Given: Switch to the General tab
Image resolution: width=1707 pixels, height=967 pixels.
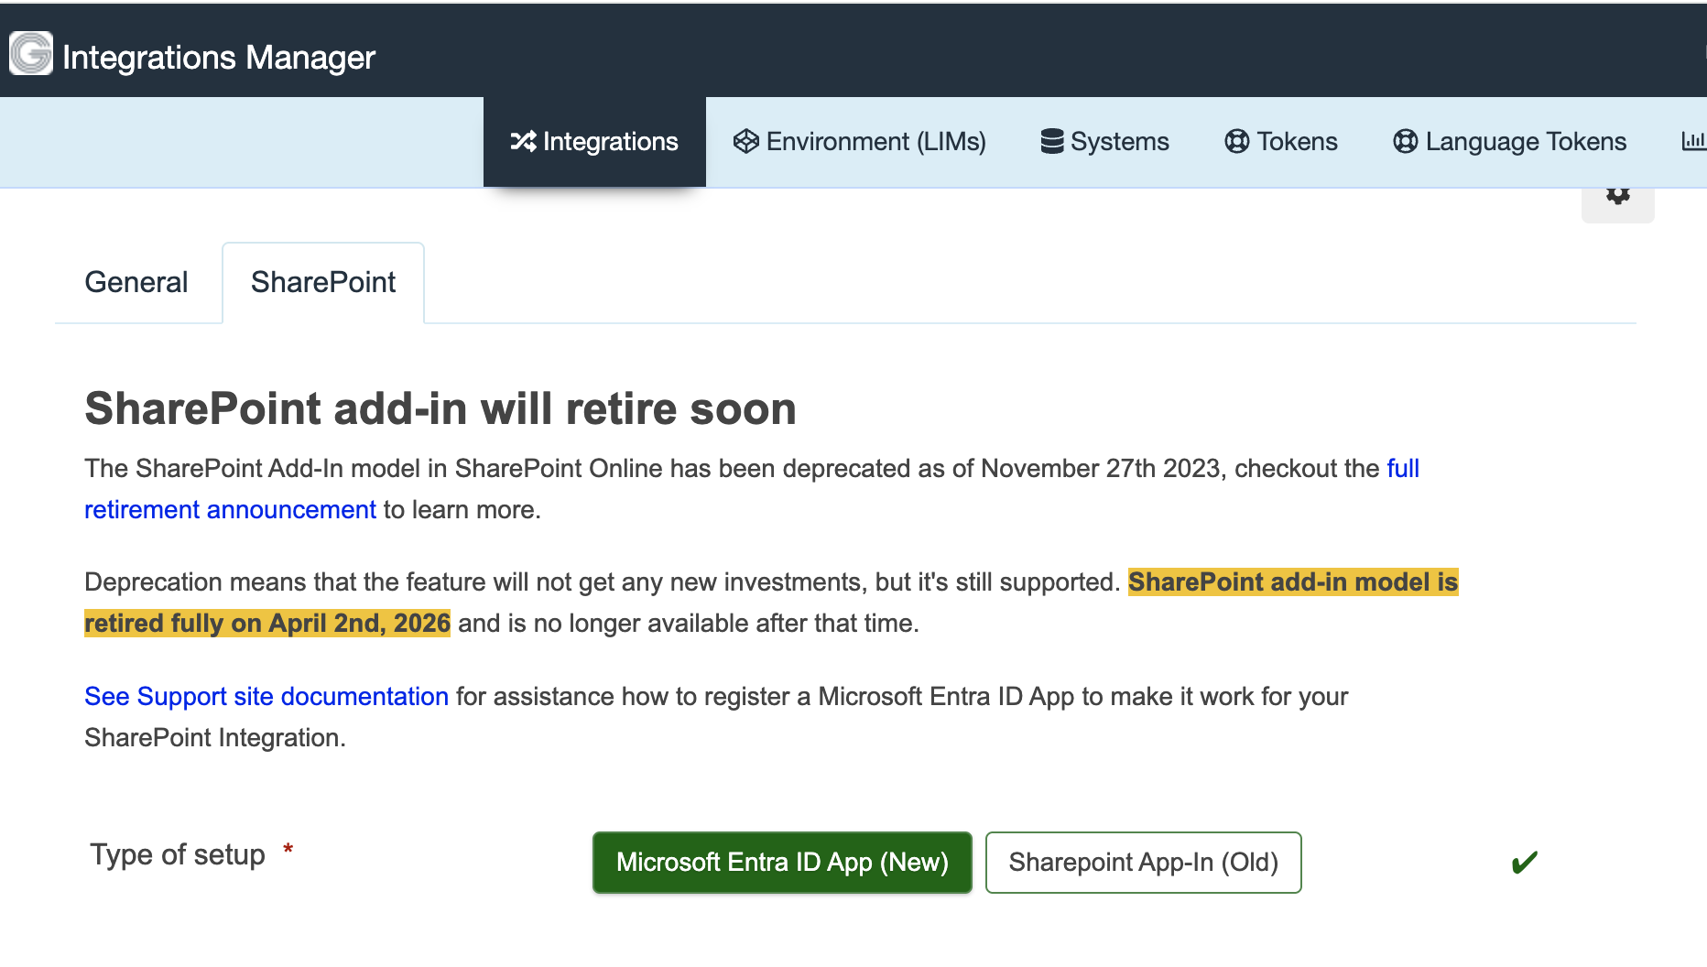Looking at the screenshot, I should point(136,282).
